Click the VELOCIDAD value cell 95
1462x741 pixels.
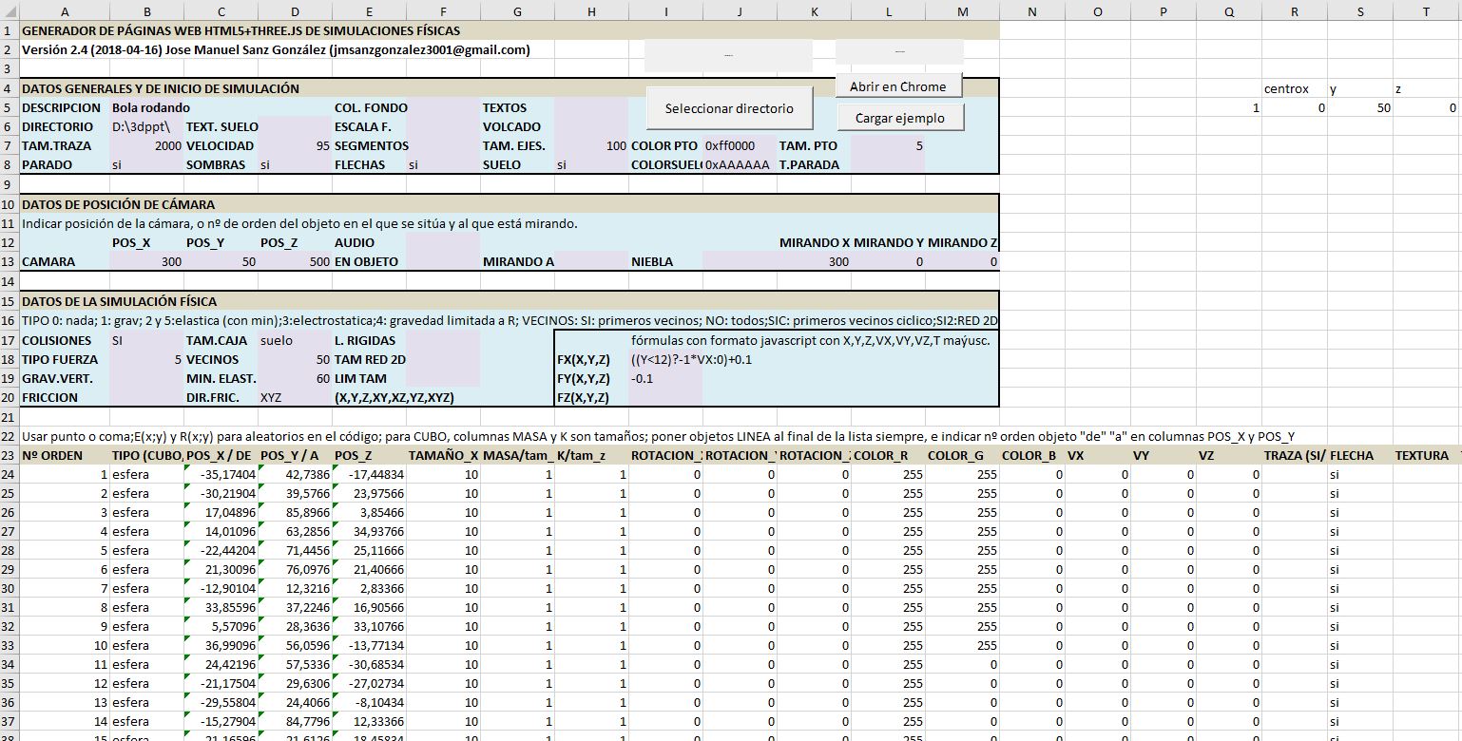point(294,146)
